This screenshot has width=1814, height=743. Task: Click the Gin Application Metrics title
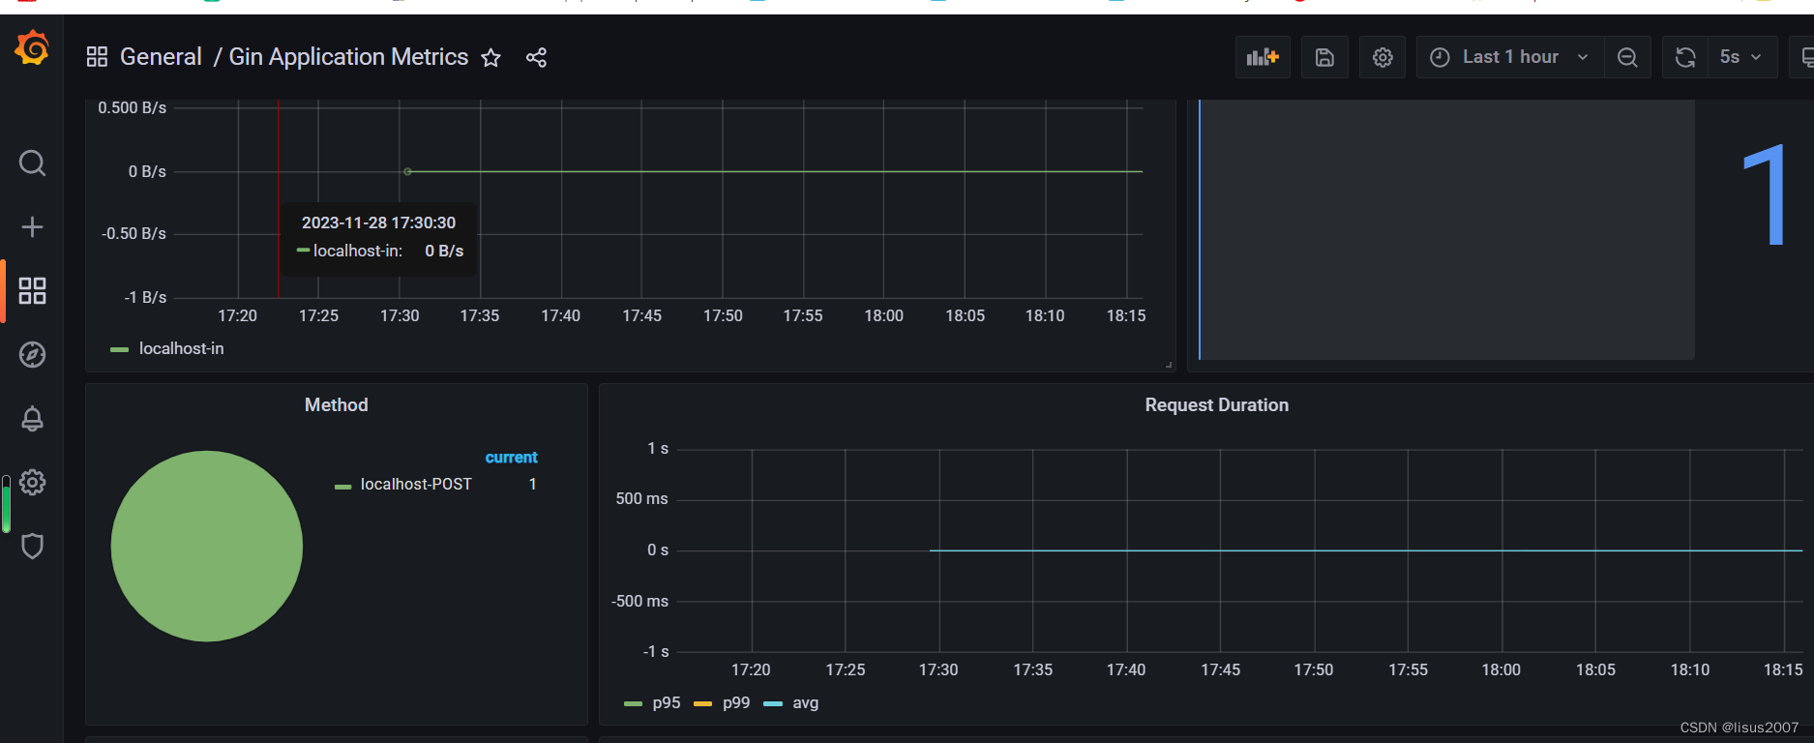[x=348, y=57]
